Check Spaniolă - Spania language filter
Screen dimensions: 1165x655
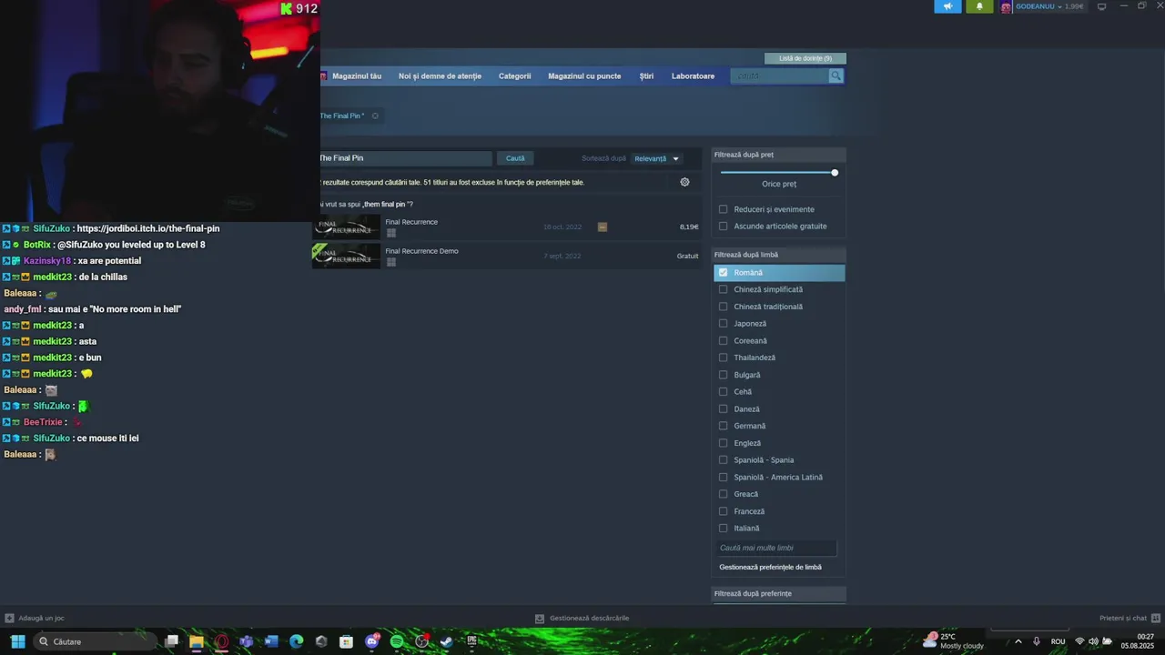(724, 460)
